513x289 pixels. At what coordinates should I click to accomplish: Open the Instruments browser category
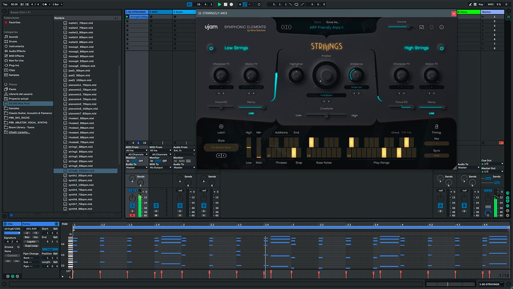click(x=16, y=46)
